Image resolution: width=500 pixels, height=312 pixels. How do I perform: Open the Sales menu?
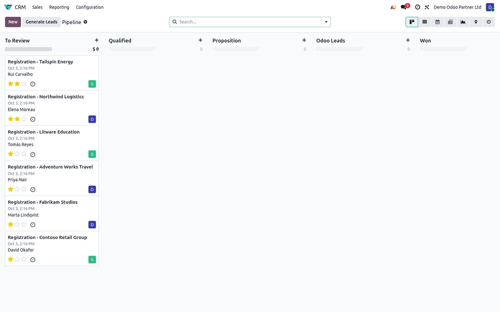click(37, 7)
